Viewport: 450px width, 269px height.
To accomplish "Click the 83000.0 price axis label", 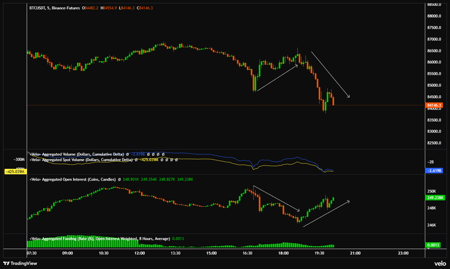I will tap(434, 131).
